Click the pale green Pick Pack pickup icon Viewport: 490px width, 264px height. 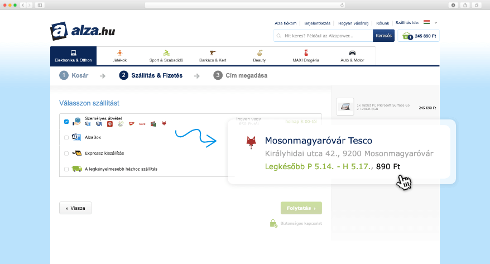point(121,124)
